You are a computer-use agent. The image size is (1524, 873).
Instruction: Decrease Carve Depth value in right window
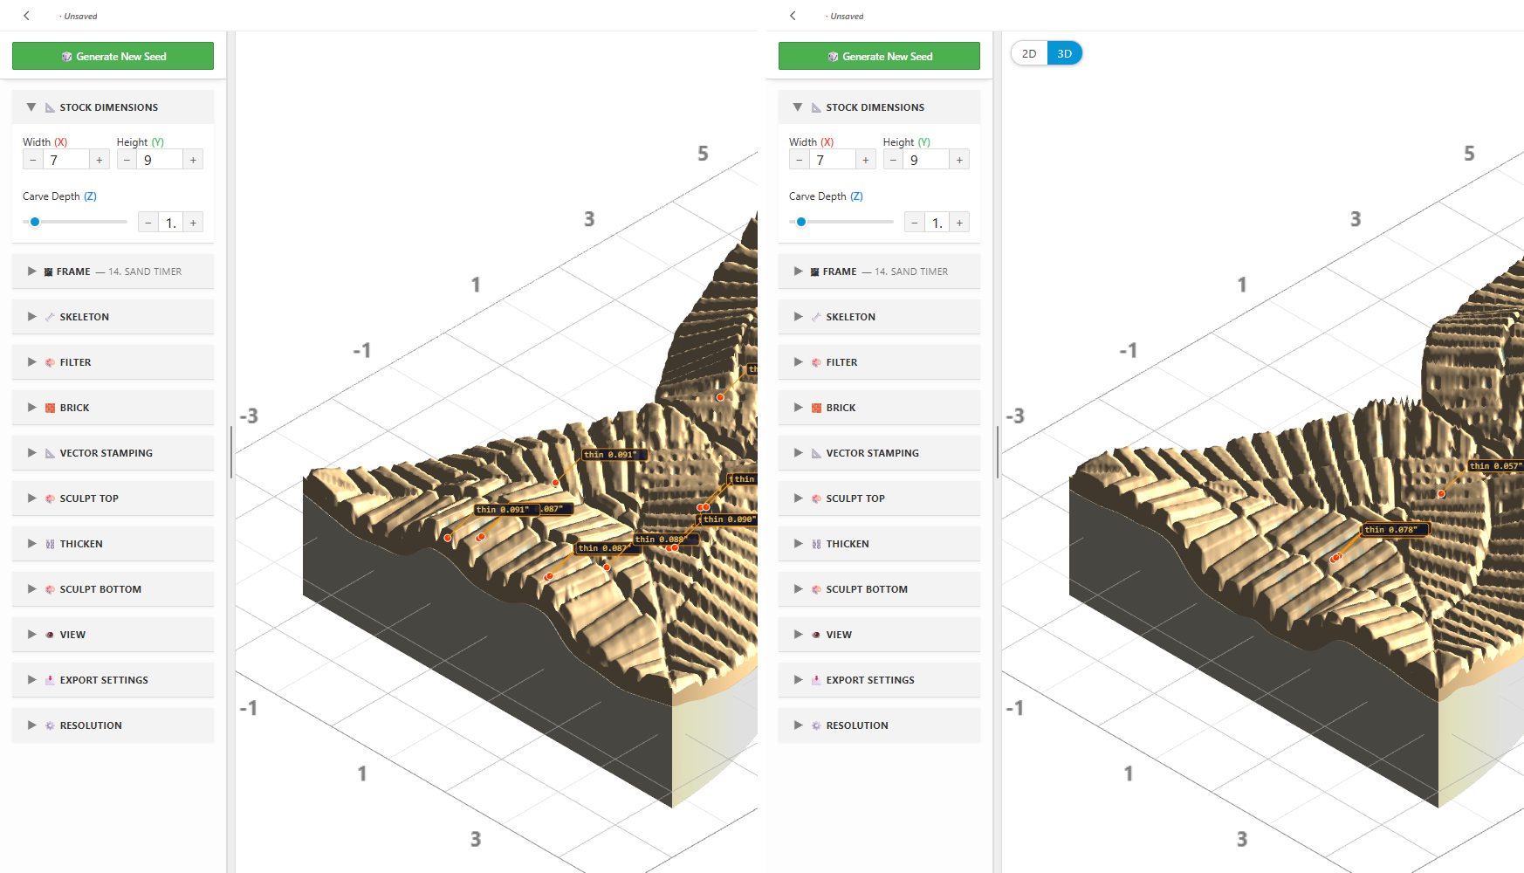coord(914,223)
